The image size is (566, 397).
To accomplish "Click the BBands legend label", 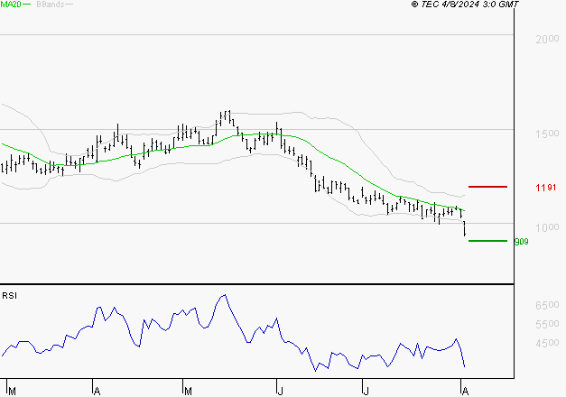I will pos(51,5).
